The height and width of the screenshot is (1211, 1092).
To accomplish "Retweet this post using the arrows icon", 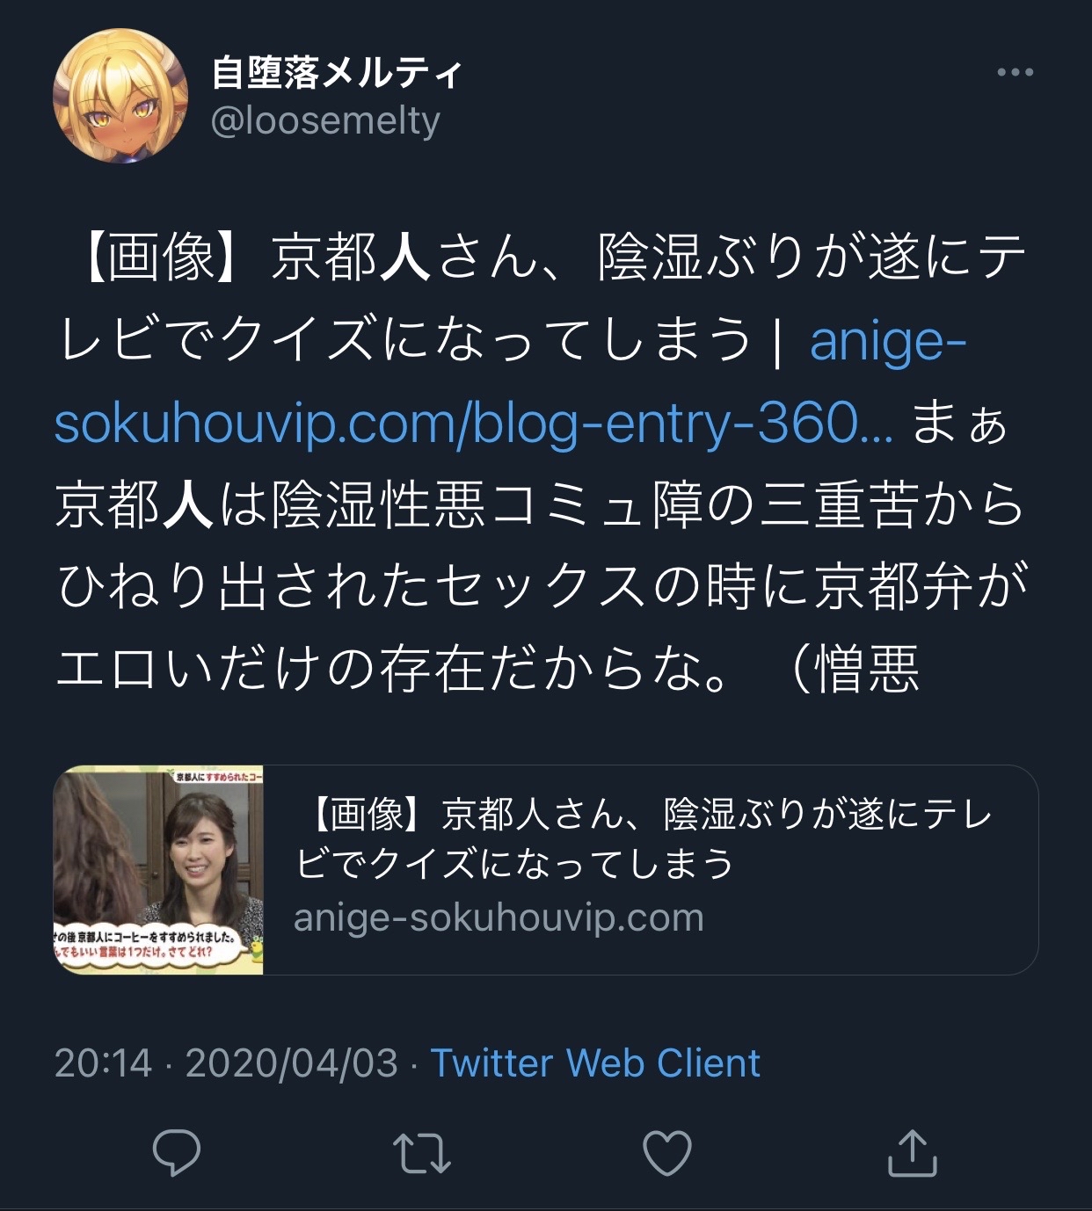I will tap(422, 1153).
